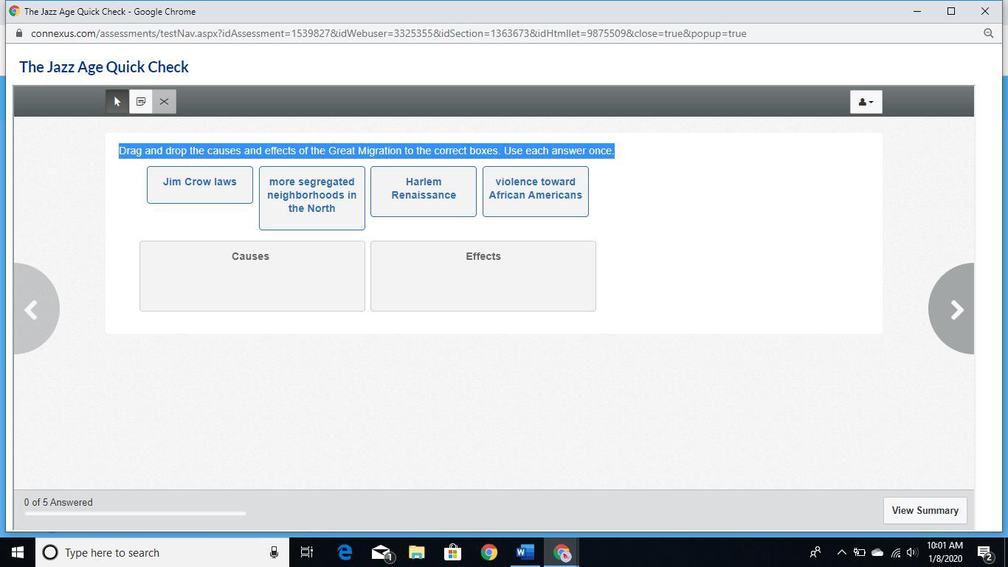Maximize the Chrome window
This screenshot has width=1008, height=567.
[951, 11]
